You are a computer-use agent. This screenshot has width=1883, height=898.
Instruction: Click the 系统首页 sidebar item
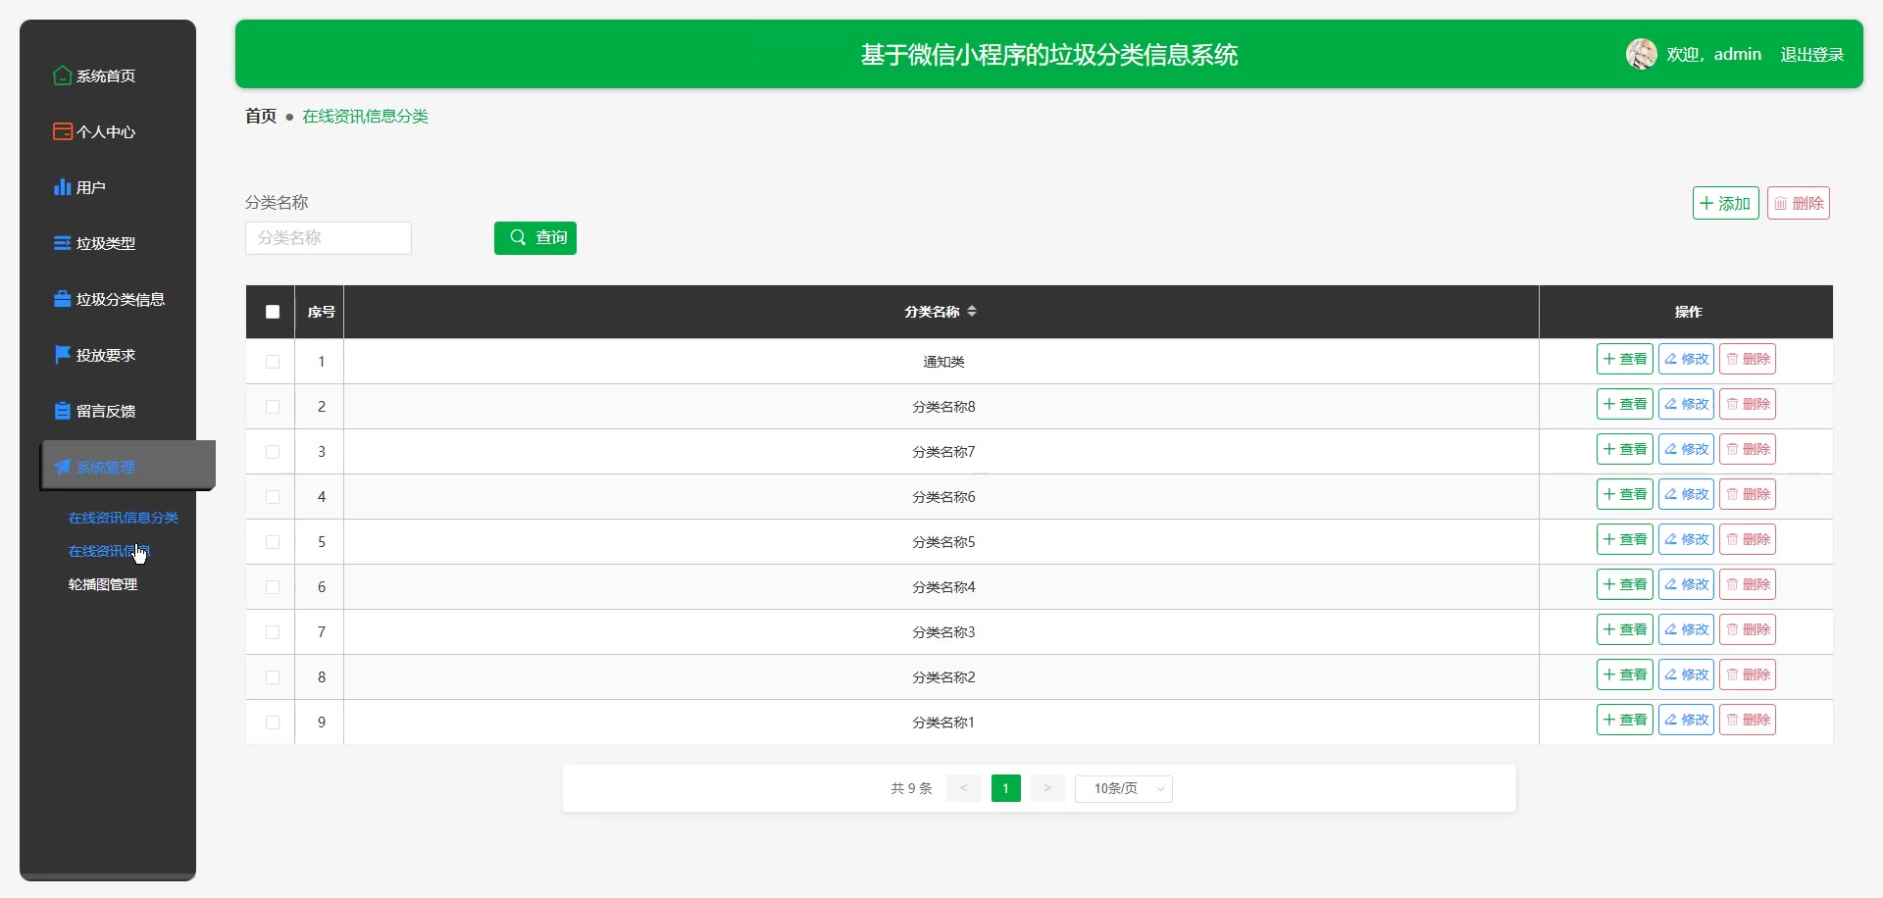[108, 75]
